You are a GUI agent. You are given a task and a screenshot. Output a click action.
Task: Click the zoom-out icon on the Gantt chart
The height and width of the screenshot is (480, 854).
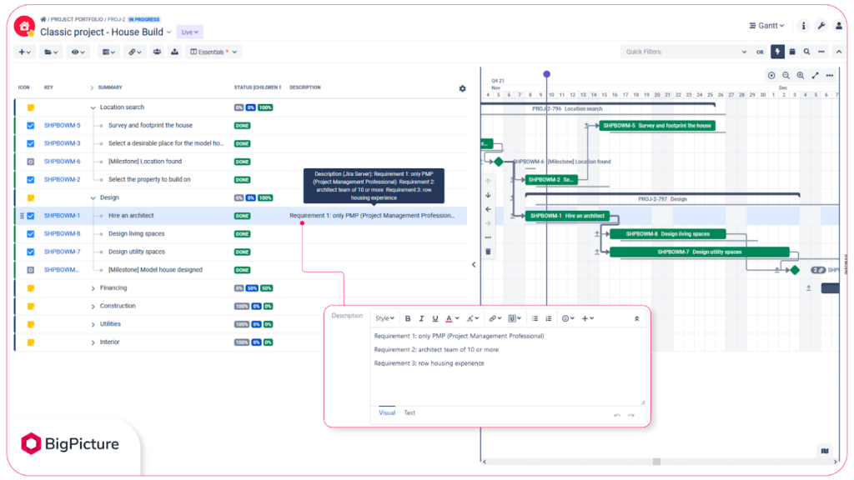[786, 75]
